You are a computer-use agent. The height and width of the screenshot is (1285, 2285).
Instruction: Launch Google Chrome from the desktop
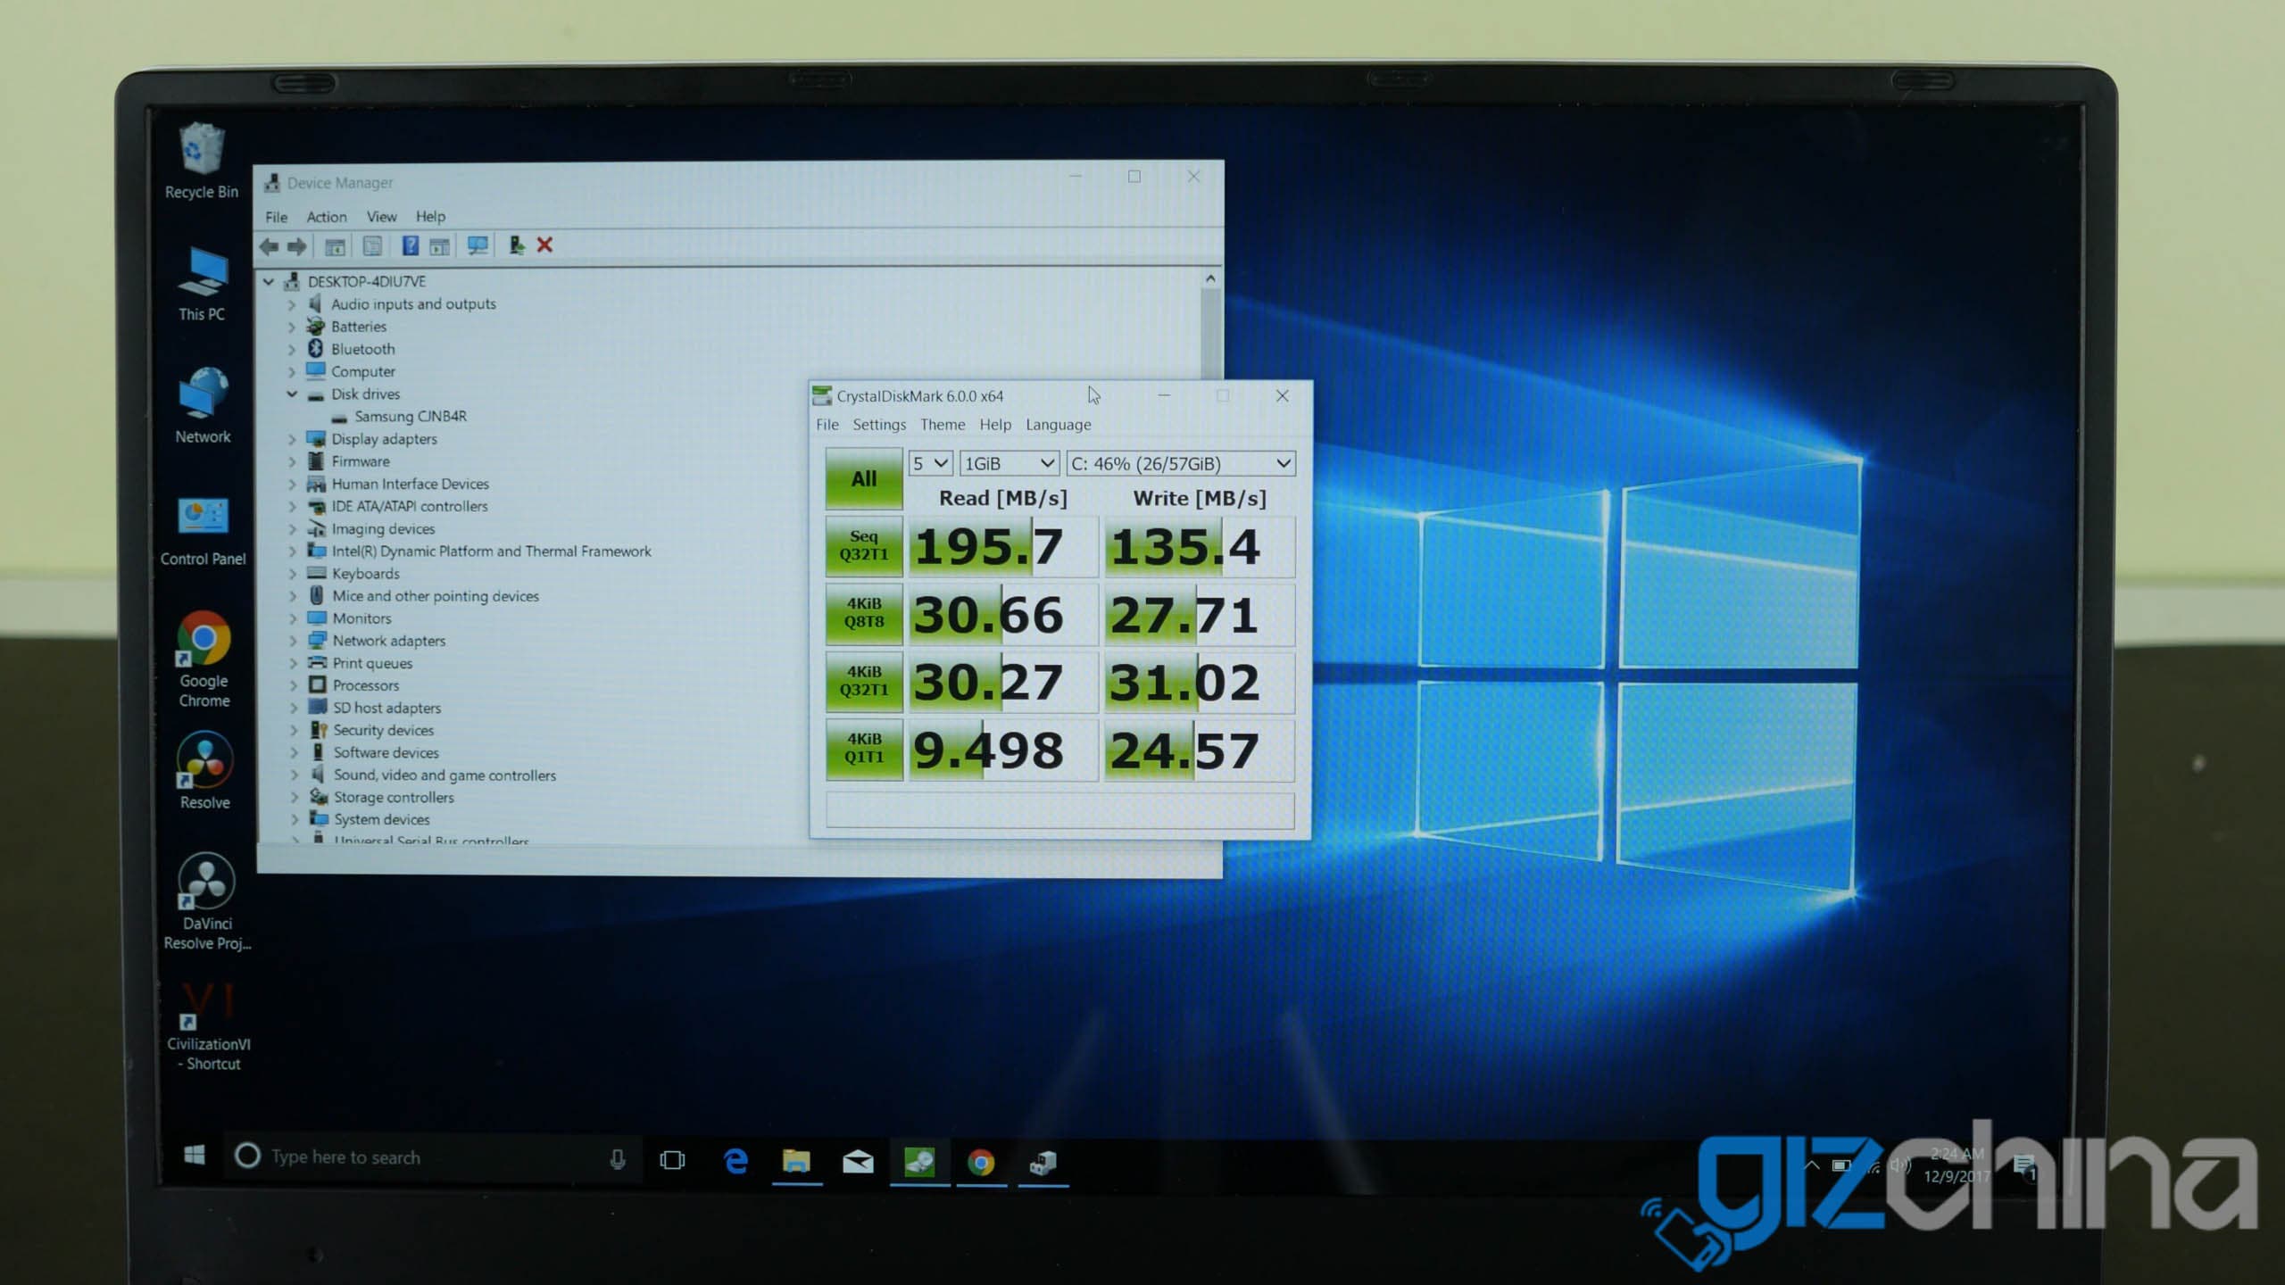coord(204,659)
